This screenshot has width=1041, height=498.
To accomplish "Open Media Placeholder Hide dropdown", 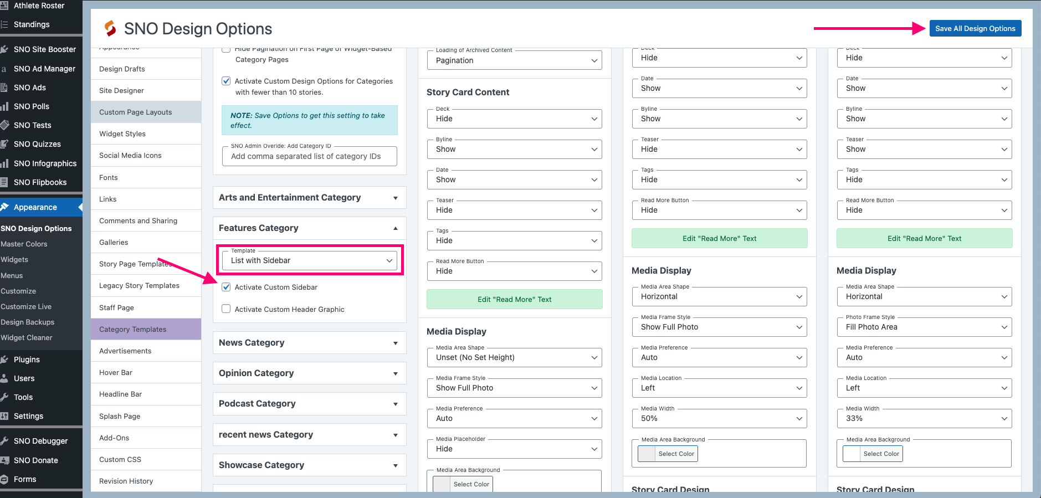I will 515,449.
